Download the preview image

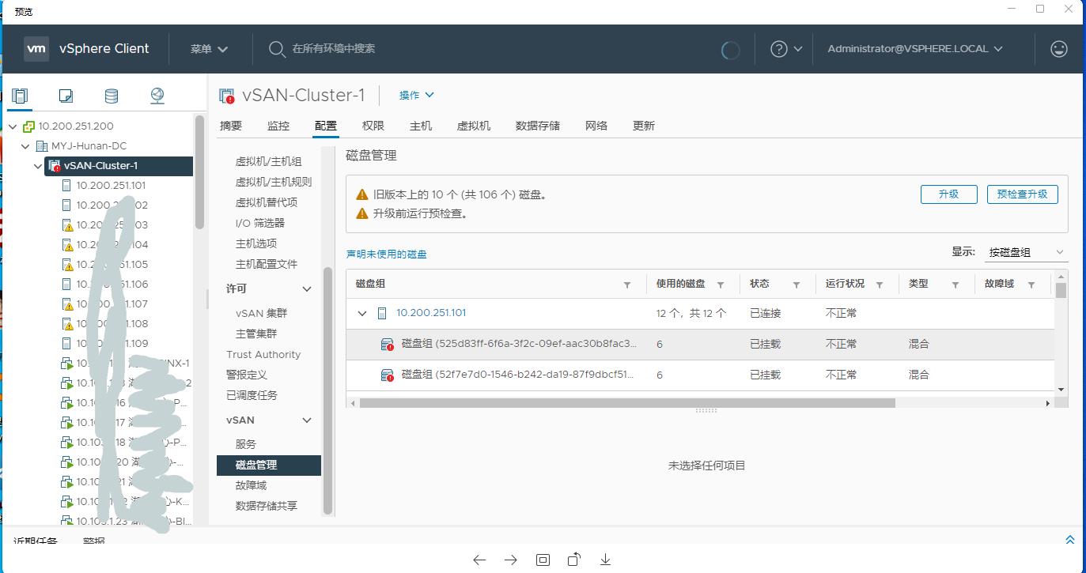605,560
